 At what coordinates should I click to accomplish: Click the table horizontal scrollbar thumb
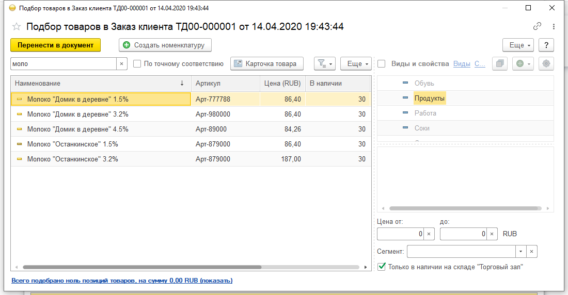142,267
